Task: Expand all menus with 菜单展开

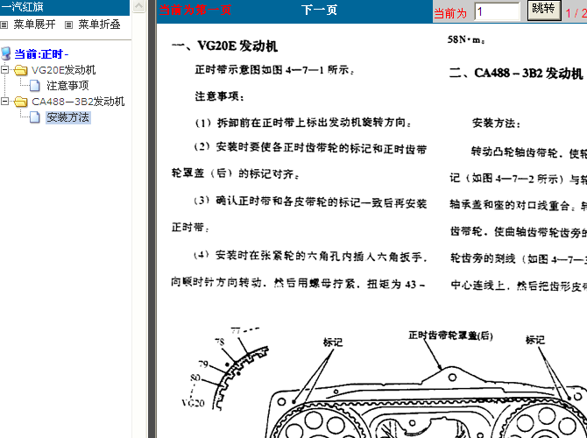Action: tap(34, 25)
